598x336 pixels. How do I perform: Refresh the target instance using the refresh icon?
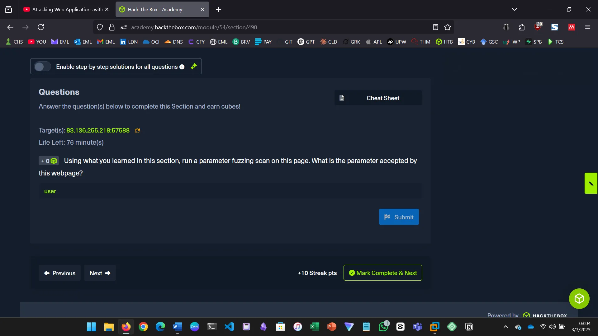tap(137, 131)
